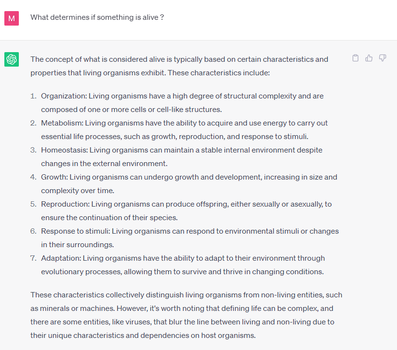Click the pink user avatar labeled M

pos(12,18)
